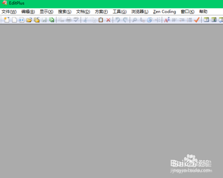The height and width of the screenshot is (178, 223).
Task: Open font settings via red A icon
Action: (x=167, y=20)
